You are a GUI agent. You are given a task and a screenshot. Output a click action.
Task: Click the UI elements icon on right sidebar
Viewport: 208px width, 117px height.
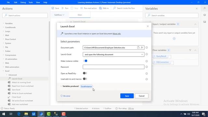(204, 15)
